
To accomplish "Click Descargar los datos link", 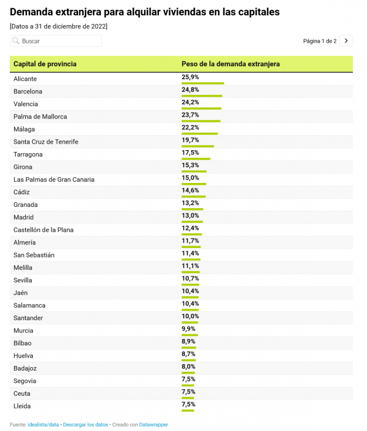I will point(86,425).
